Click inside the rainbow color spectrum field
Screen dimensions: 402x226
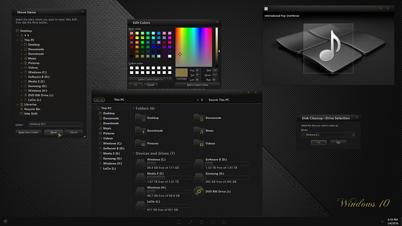pyautogui.click(x=194, y=47)
